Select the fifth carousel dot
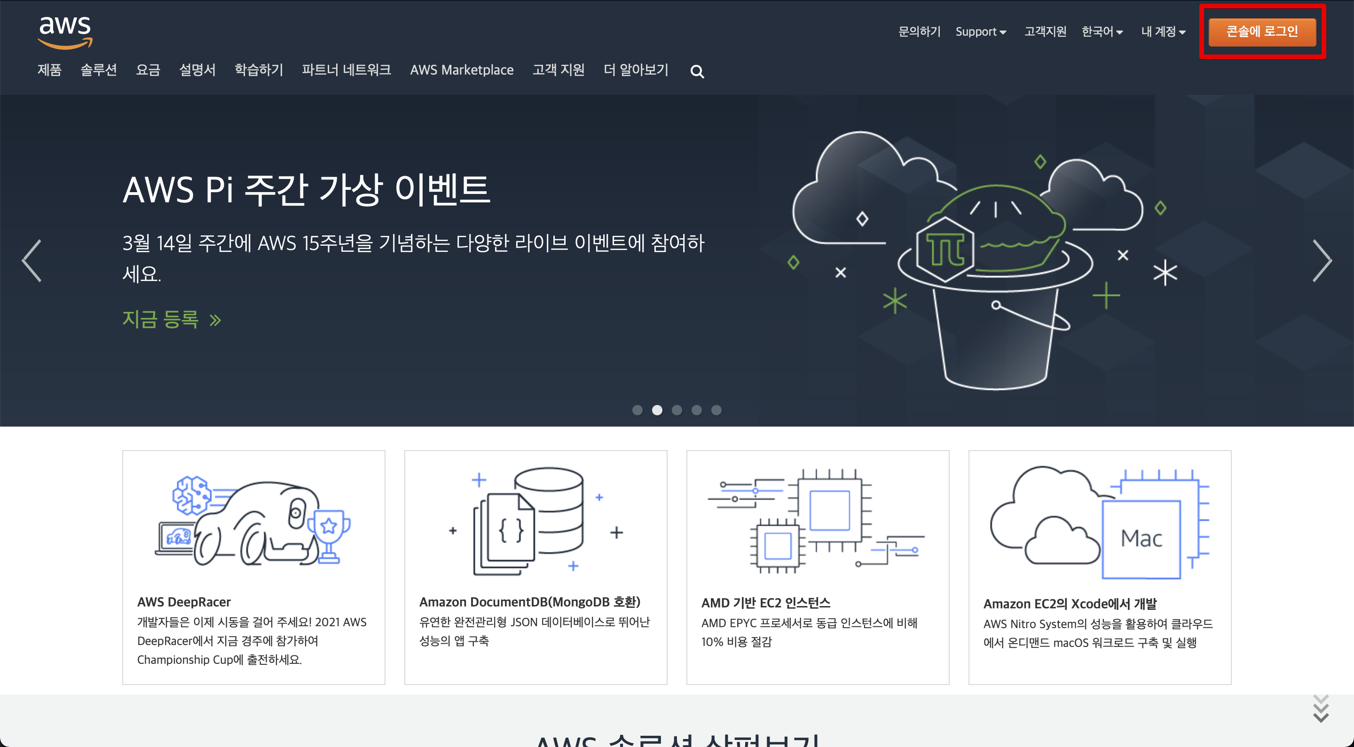 [716, 410]
